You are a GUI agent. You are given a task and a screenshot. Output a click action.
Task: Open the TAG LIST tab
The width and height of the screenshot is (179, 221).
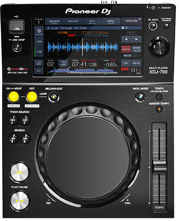tap(73, 21)
